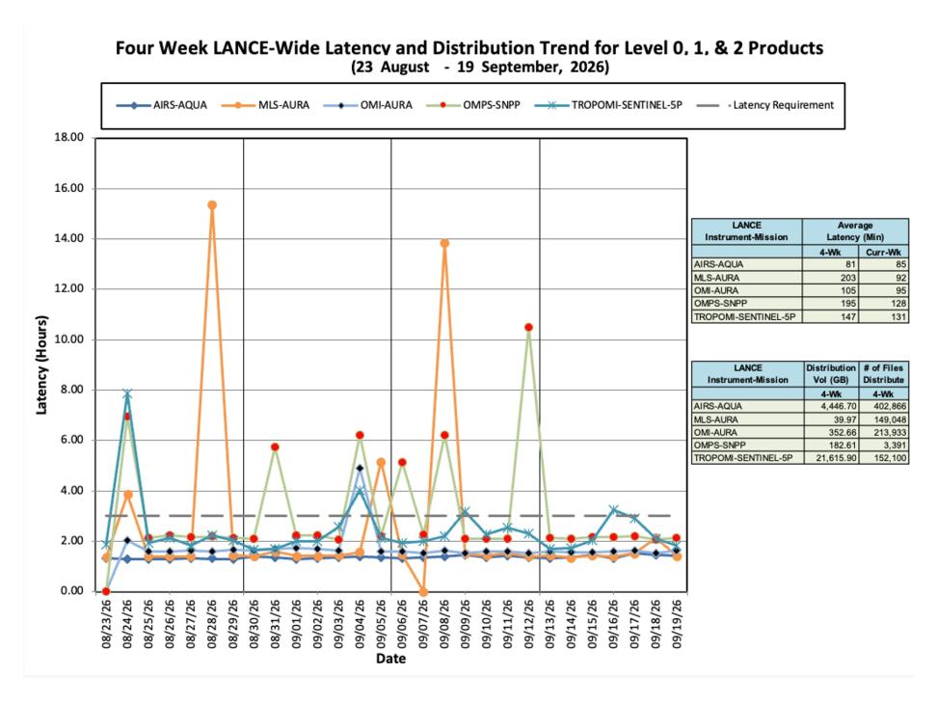Click the # of Files Distribute header
This screenshot has width=937, height=703.
(883, 374)
